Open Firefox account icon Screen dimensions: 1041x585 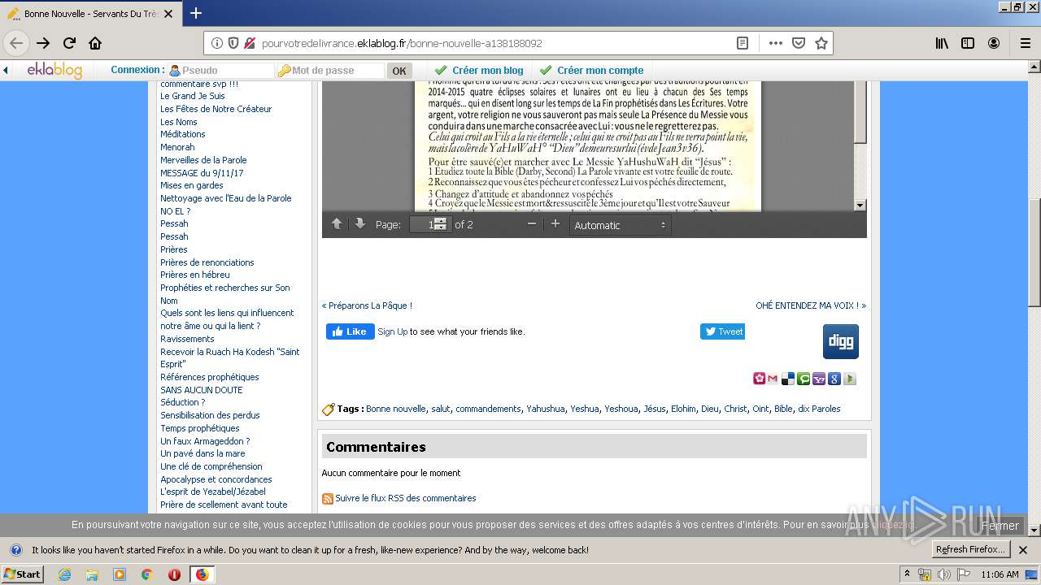coord(994,43)
